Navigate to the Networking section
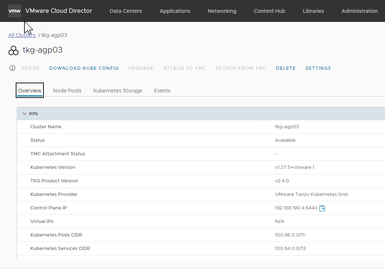Viewport: 385px width, 269px height. 222,11
